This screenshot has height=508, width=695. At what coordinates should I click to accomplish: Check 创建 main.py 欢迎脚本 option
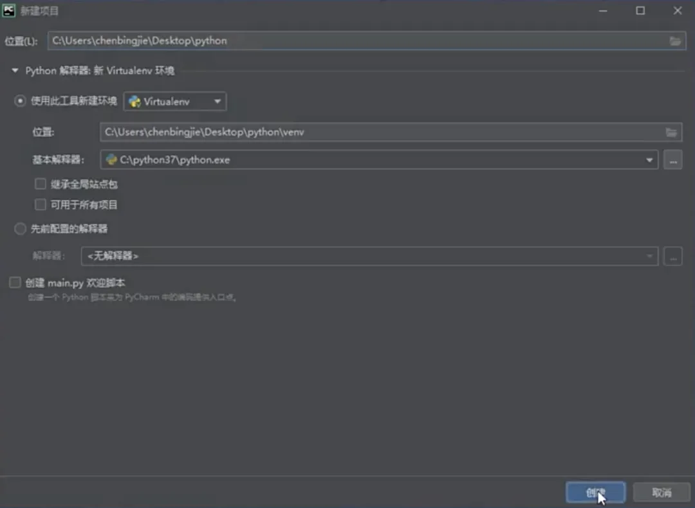(x=15, y=282)
